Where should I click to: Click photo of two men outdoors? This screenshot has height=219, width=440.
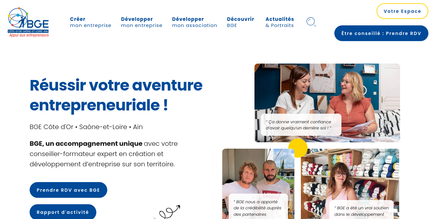click(x=258, y=184)
